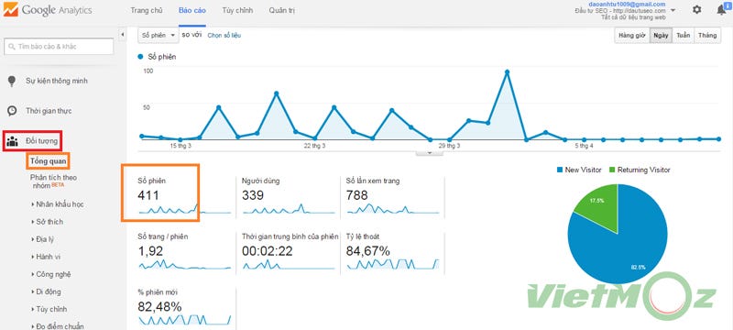The image size is (733, 330).
Task: Switch chart to Tuần view
Action: [x=683, y=36]
